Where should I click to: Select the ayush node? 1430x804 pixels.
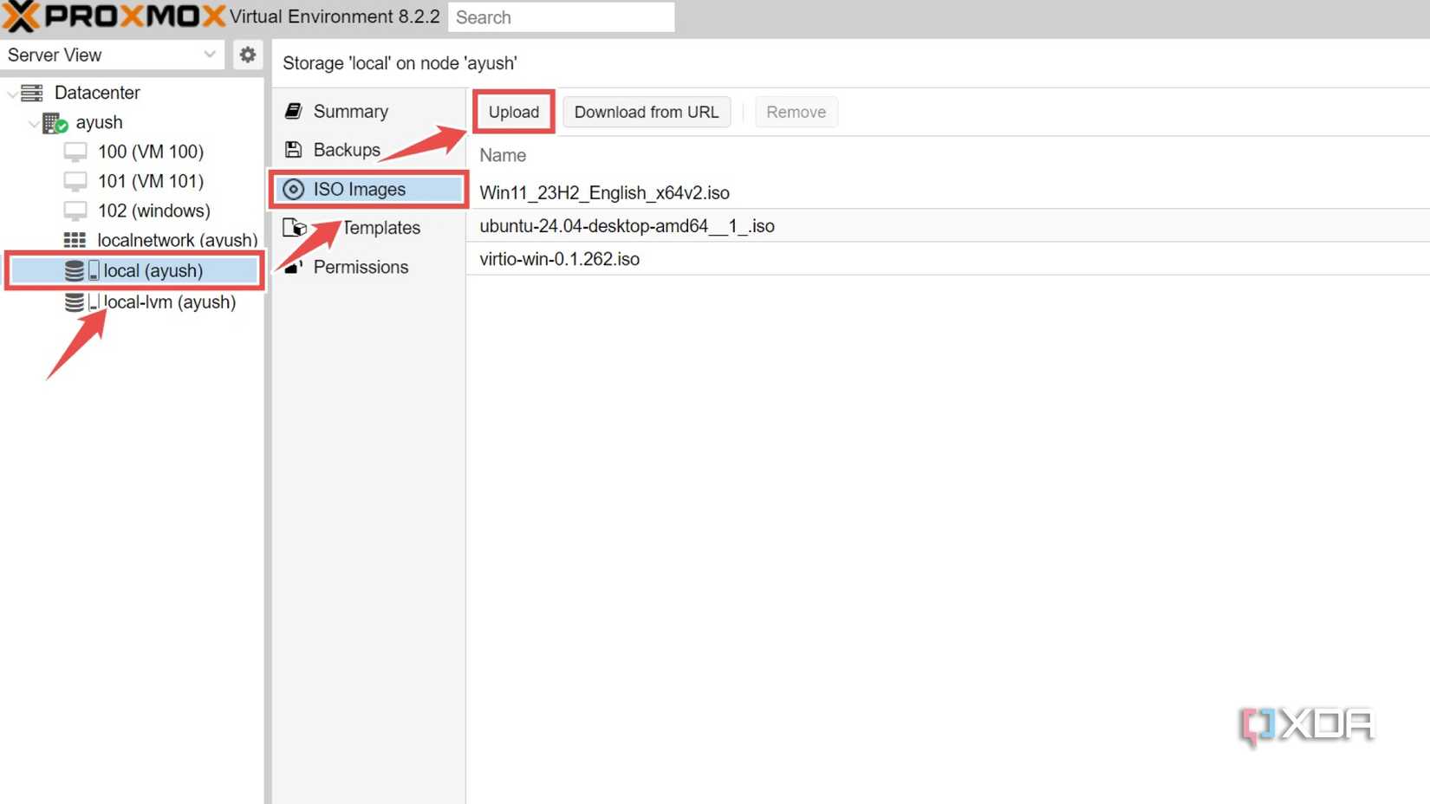[99, 122]
